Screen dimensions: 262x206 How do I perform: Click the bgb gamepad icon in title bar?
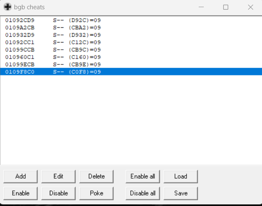tap(8, 7)
